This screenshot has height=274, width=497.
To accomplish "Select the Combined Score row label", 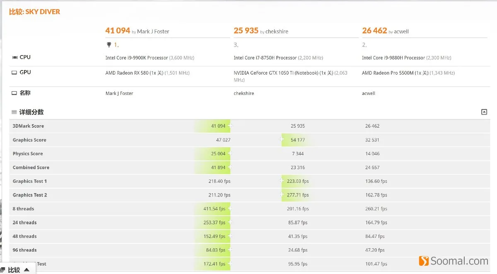I will click(31, 167).
